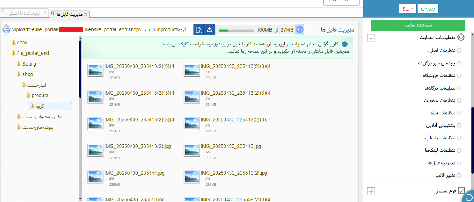
Task: Select the file name IMG_20250430_235413.jpg
Action: click(231, 146)
